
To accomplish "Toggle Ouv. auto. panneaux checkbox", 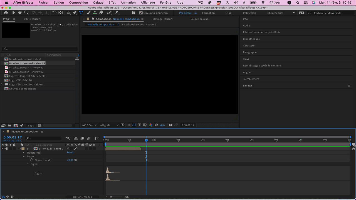I will pos(141,13).
